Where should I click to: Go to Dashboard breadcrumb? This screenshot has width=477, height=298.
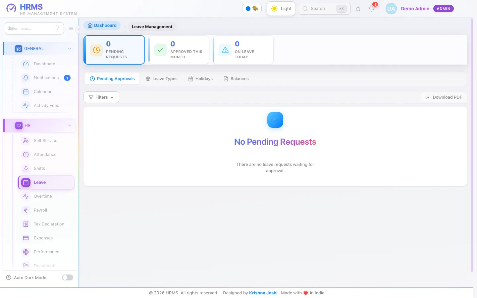click(102, 25)
